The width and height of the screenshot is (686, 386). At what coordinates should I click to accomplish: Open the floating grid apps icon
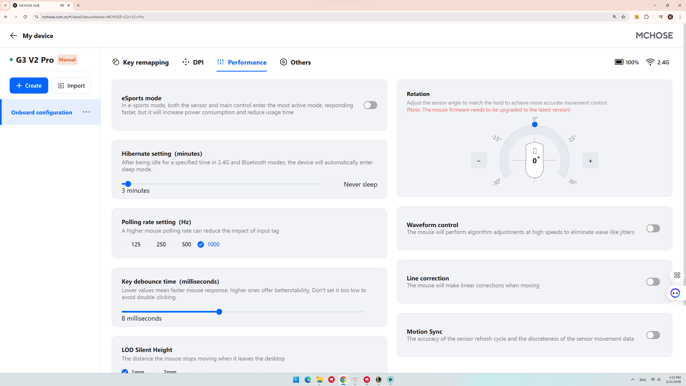677,275
